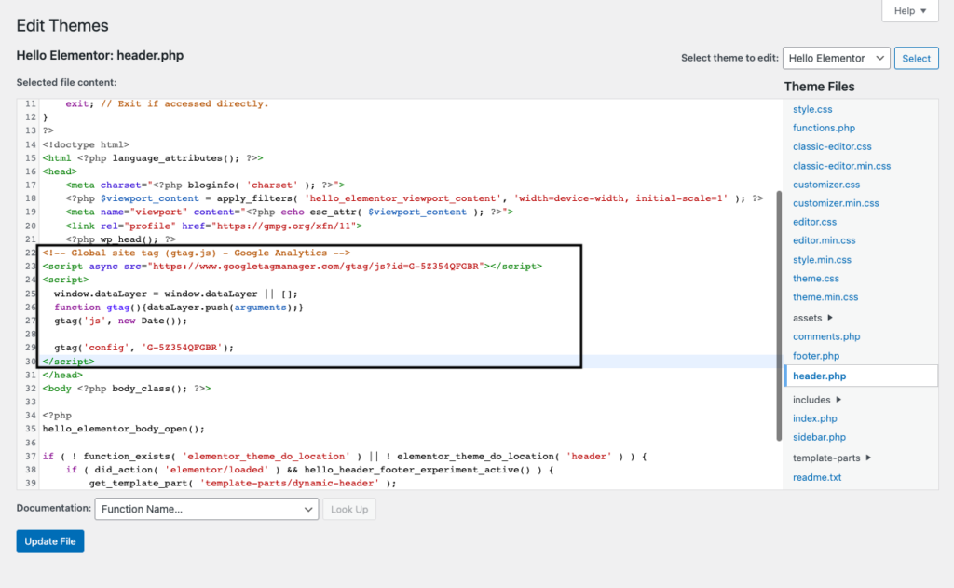Screen dimensions: 954x588
Task: Click the code editor vertical scrollbar
Action: coord(778,316)
